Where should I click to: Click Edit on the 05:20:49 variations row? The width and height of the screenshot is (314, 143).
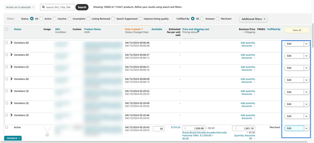294,104
